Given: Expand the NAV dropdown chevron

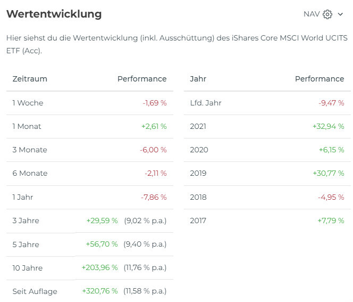Looking at the screenshot, I should point(341,14).
